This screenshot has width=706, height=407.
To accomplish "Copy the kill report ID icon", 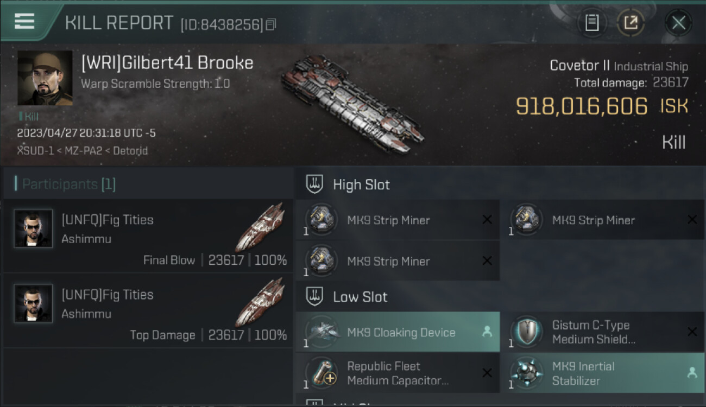I will point(271,24).
